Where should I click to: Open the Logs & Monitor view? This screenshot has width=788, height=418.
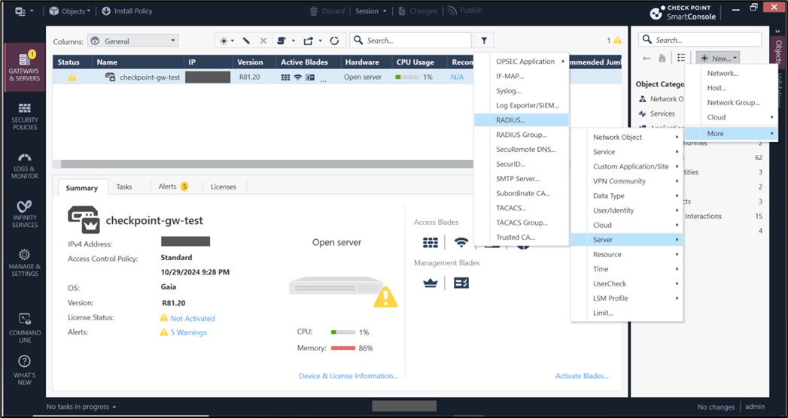(x=24, y=165)
